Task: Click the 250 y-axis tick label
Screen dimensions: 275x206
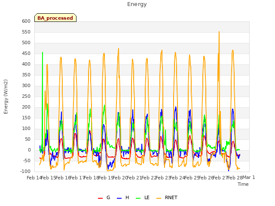Action: pyautogui.click(x=26, y=96)
